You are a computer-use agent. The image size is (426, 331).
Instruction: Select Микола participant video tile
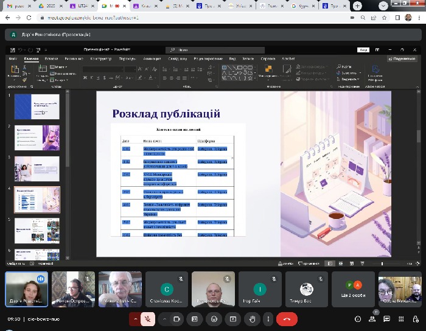(120, 288)
